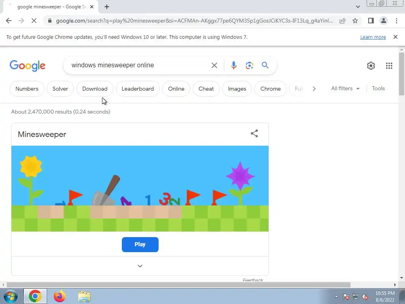The image size is (405, 304).
Task: Share the Minesweeper game card
Action: (x=254, y=133)
